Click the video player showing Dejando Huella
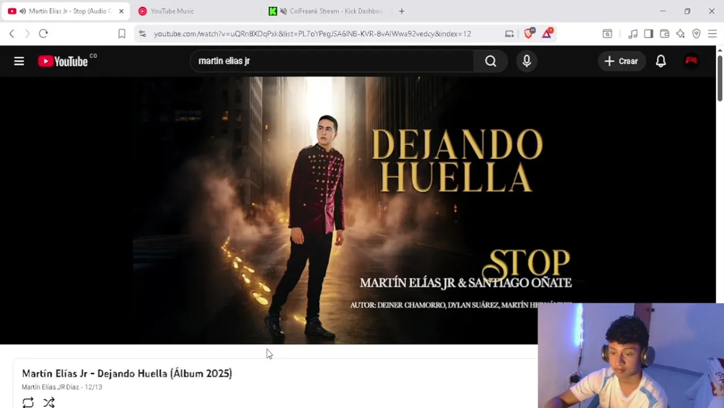The height and width of the screenshot is (408, 724). point(358,210)
